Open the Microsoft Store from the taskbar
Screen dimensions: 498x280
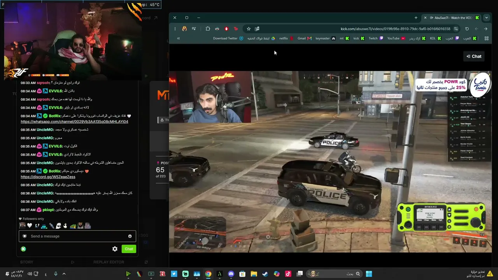[242, 274]
